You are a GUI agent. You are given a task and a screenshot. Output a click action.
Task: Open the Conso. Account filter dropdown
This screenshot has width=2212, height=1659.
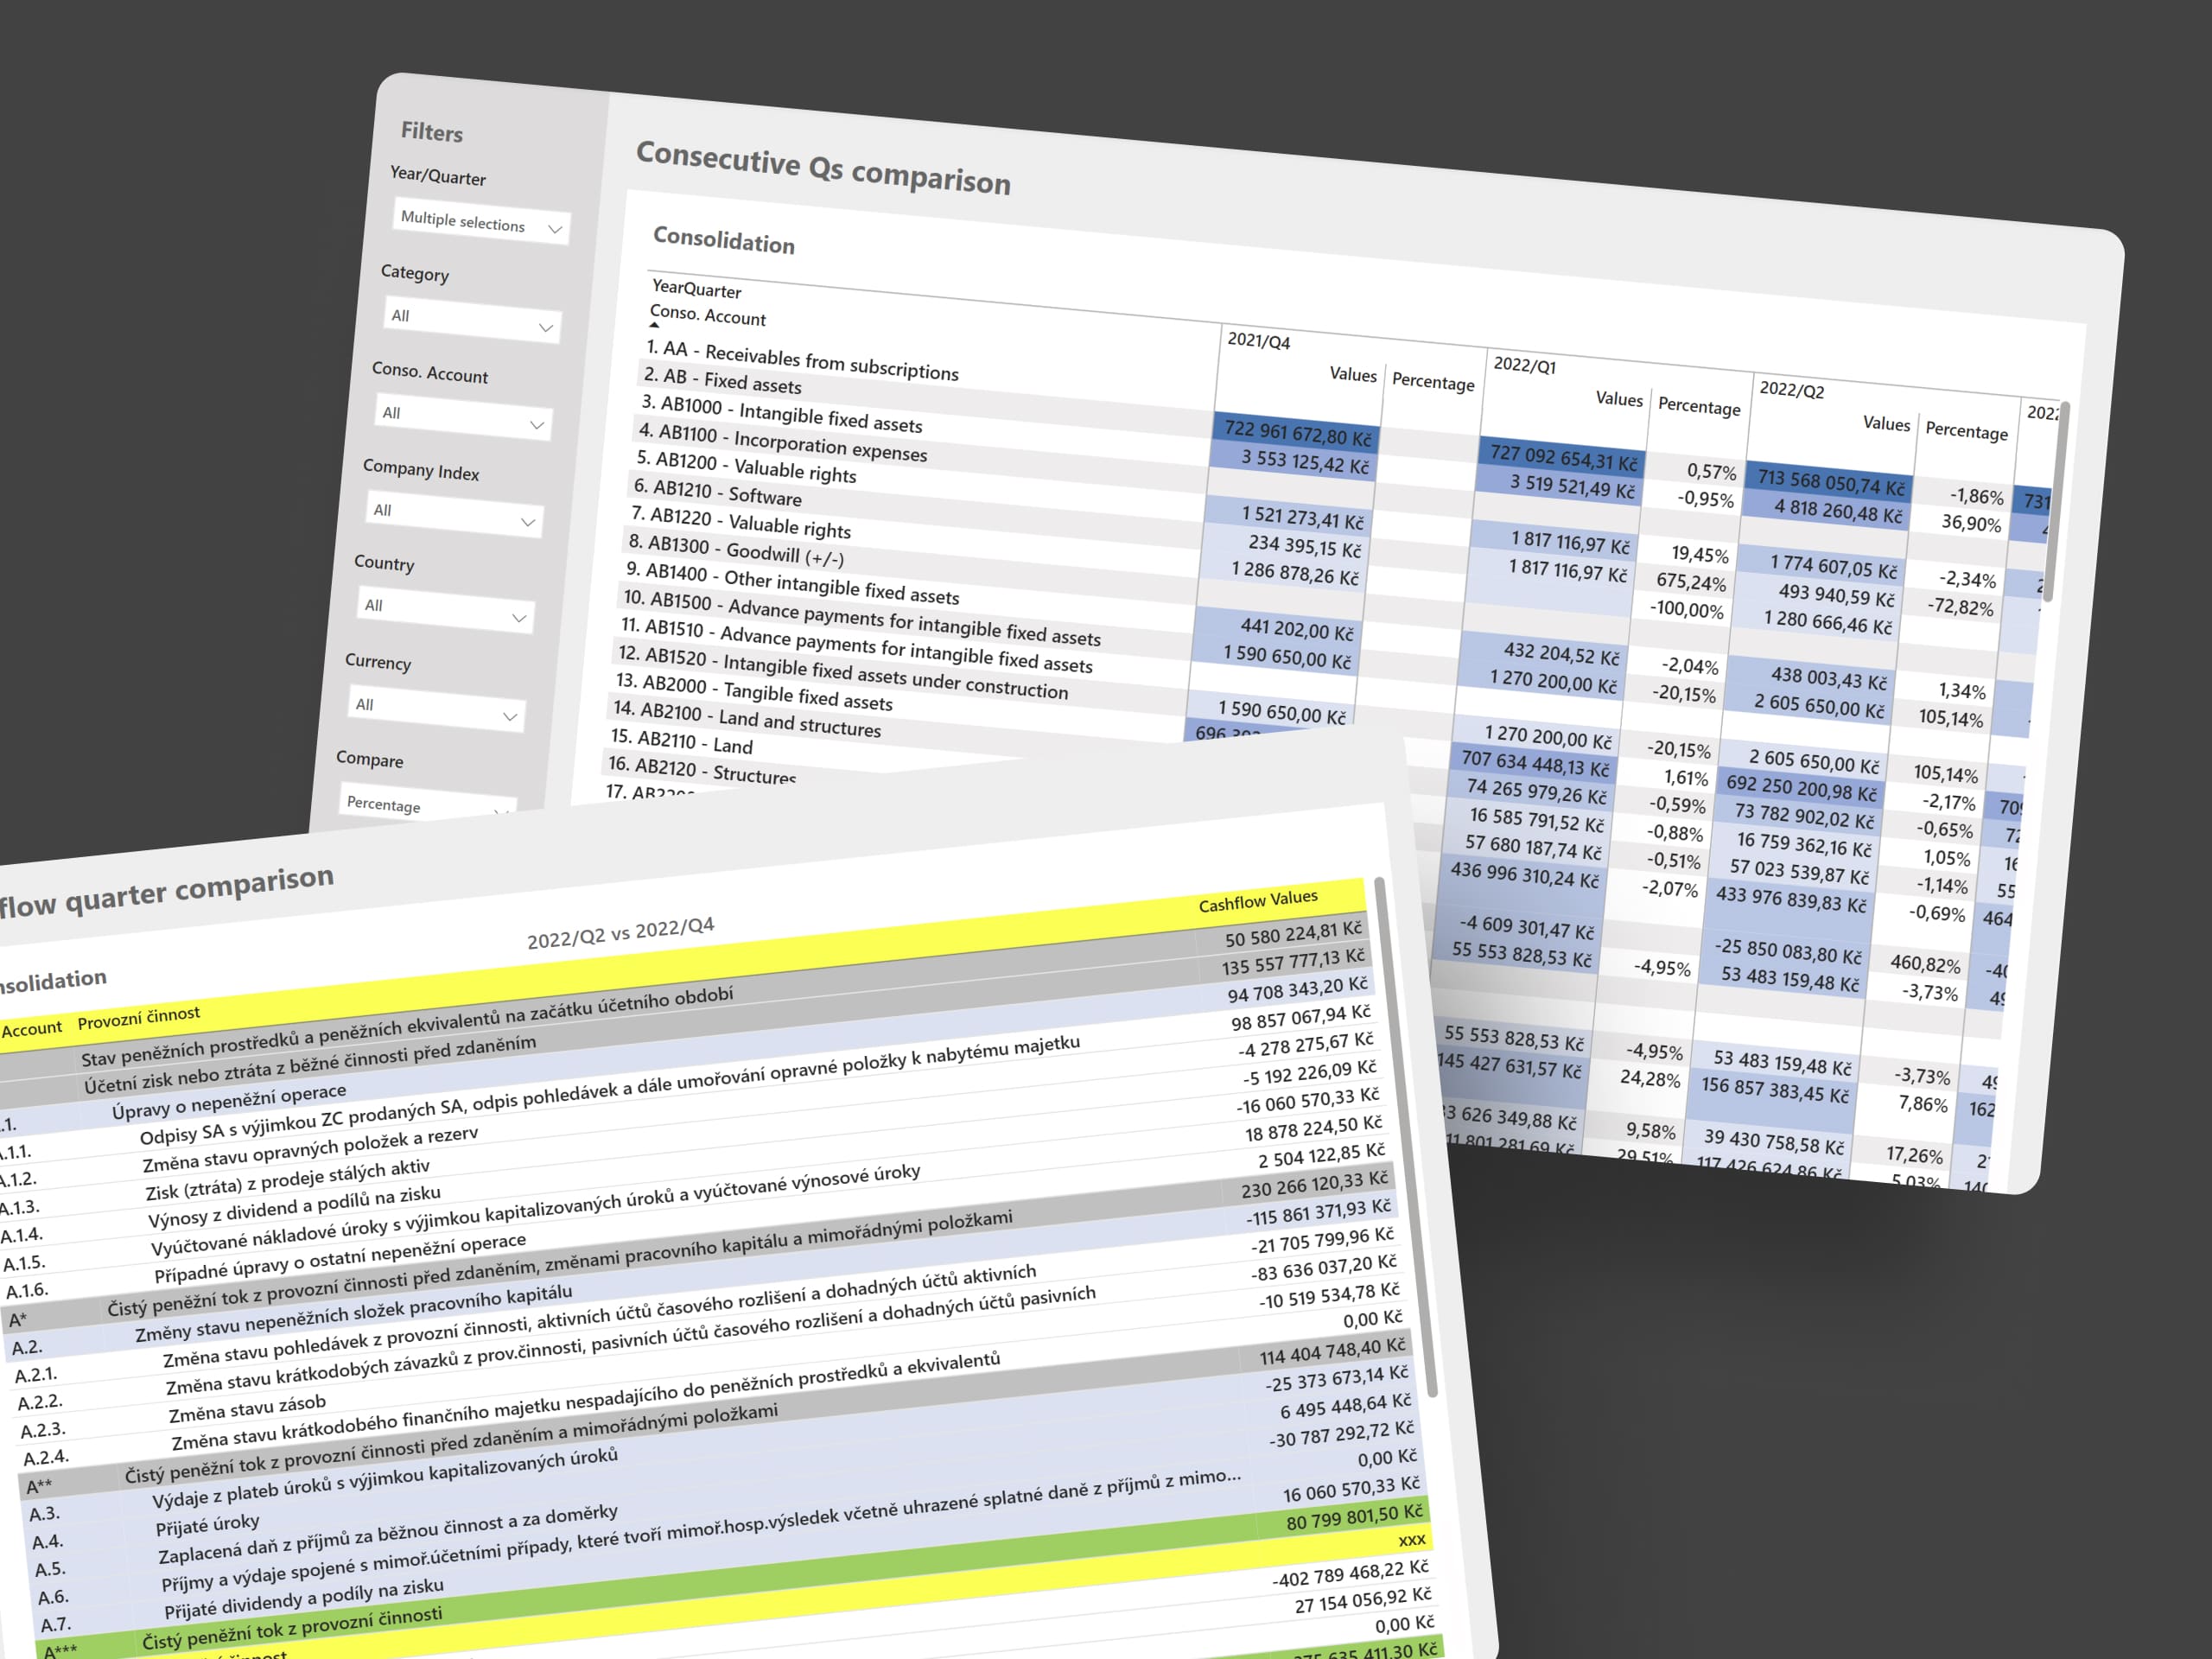462,418
